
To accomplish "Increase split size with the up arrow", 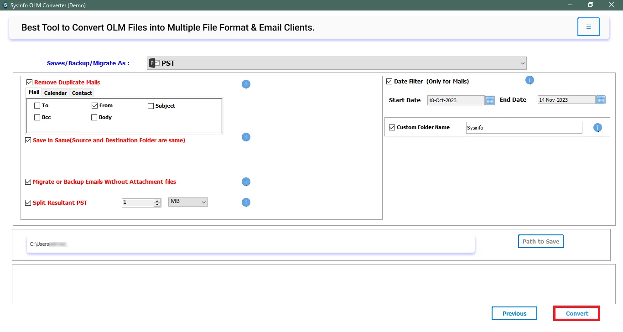I will coord(157,201).
